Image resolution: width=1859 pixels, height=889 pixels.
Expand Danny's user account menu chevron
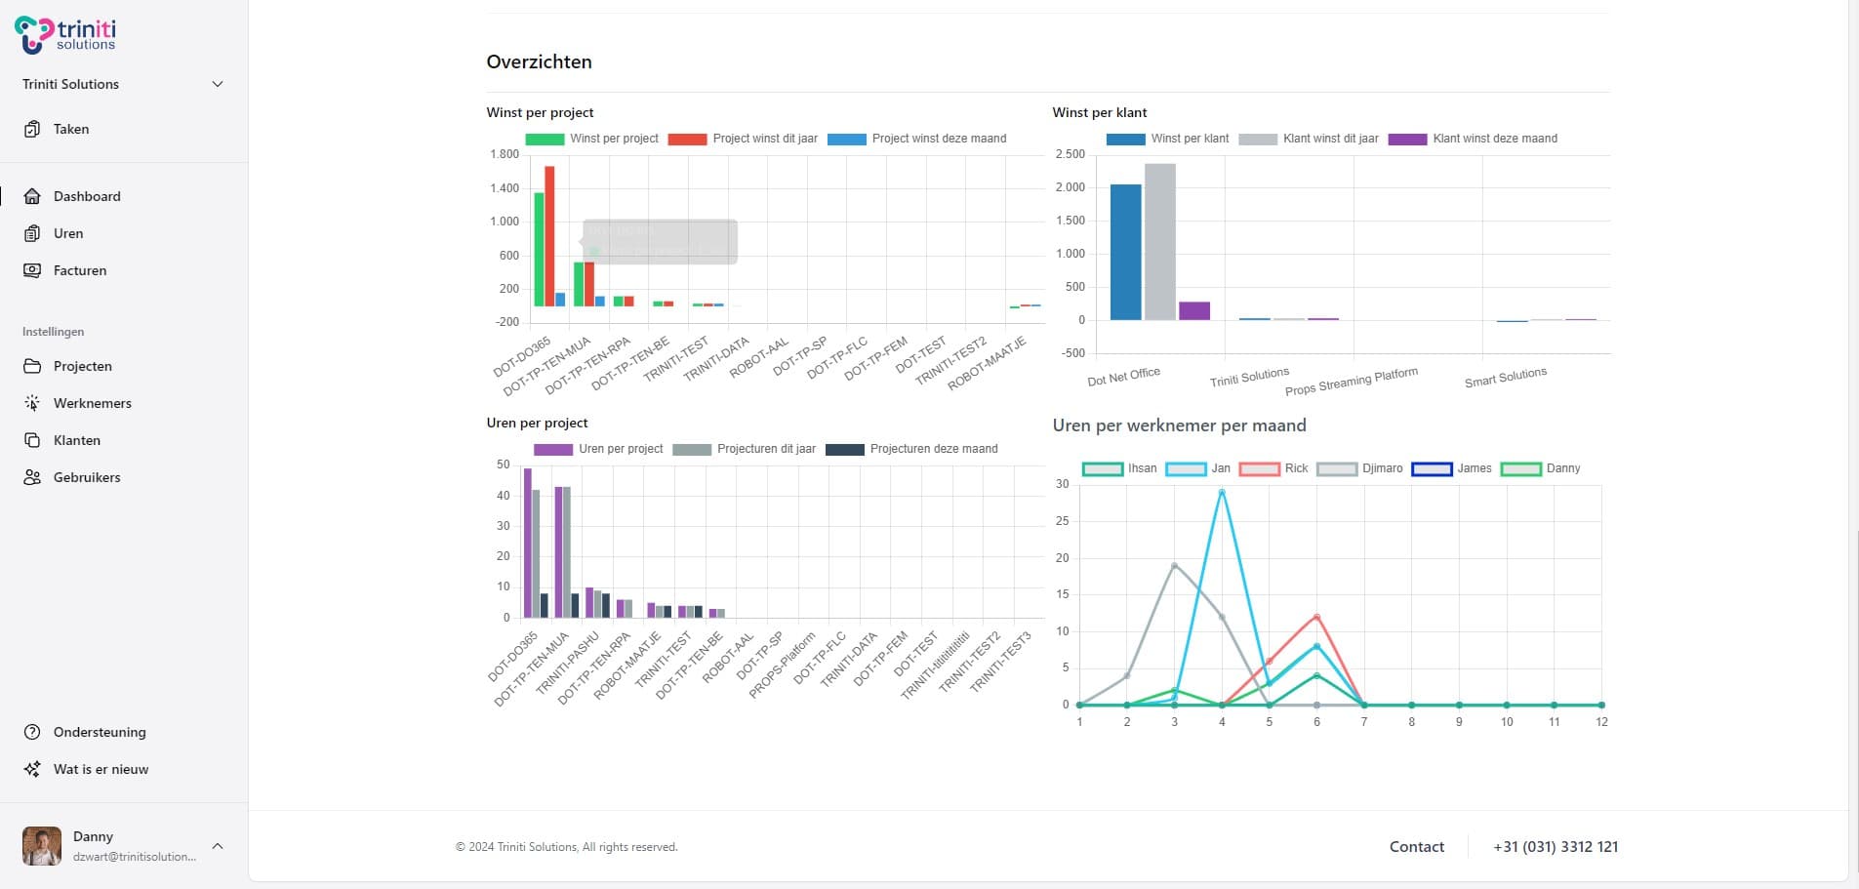tap(218, 846)
